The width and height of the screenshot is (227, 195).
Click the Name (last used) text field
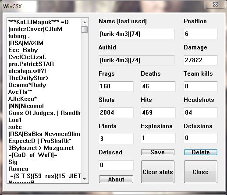[137, 34]
